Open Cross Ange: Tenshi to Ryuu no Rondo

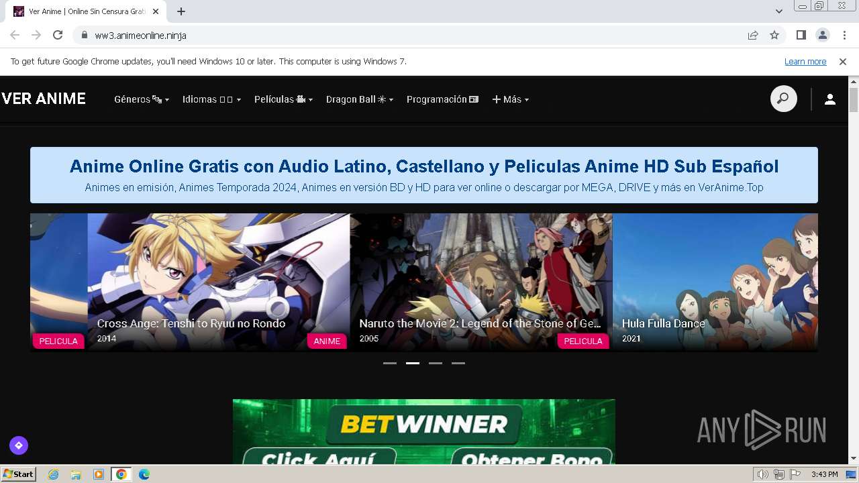[x=219, y=282]
